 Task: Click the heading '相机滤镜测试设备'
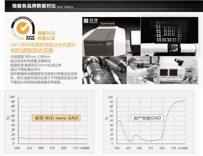point(32,51)
